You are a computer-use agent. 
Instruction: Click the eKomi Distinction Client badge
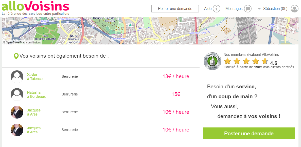coord(213,61)
